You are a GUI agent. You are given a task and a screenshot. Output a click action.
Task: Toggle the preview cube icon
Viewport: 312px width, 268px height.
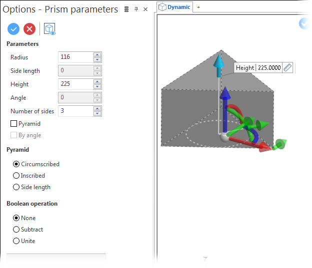coord(49,29)
